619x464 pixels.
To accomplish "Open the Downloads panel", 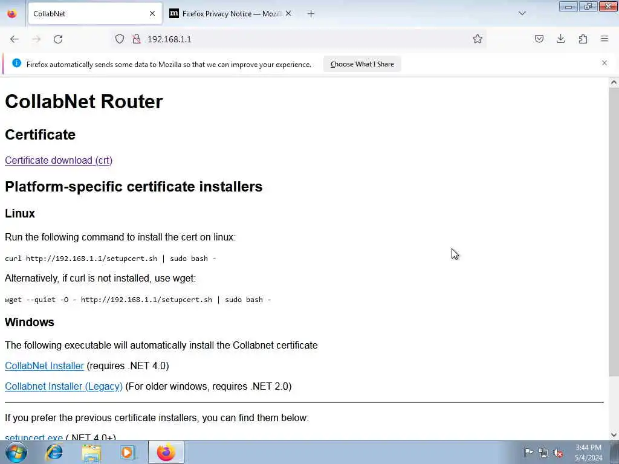I will pyautogui.click(x=560, y=39).
